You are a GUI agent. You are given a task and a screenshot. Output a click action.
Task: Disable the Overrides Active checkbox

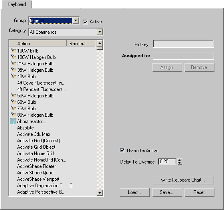pyautogui.click(x=122, y=151)
